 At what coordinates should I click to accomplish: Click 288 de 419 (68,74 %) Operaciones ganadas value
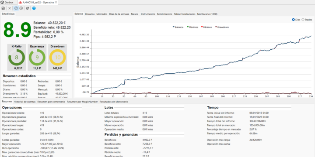pyautogui.click(x=52, y=117)
